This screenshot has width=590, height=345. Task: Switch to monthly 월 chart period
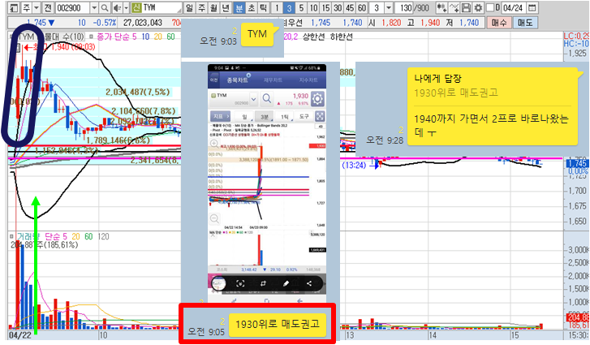pos(213,7)
